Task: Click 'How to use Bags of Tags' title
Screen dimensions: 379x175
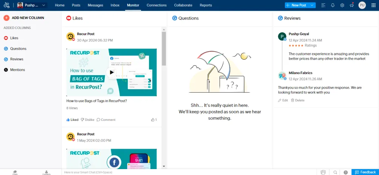Action: click(x=97, y=101)
